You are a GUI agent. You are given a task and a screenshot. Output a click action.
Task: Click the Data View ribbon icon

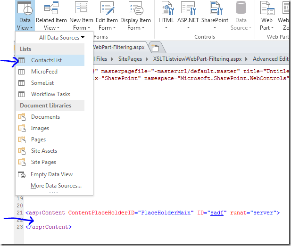coord(25,8)
